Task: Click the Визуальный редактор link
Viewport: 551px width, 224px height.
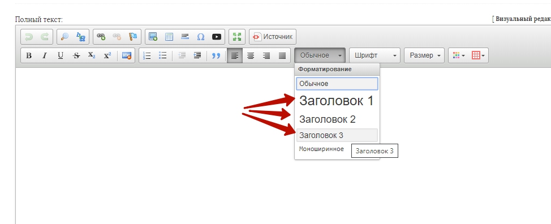Action: [523, 19]
